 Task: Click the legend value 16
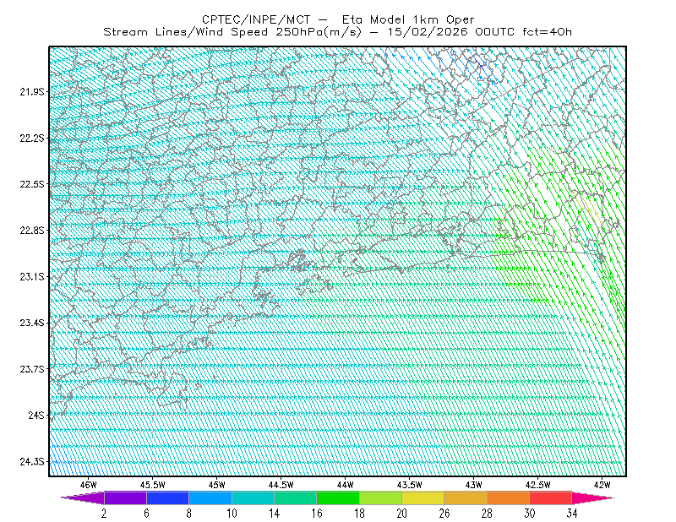pyautogui.click(x=317, y=514)
